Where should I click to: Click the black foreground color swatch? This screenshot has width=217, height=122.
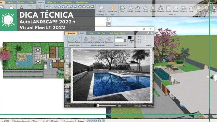tap(130, 38)
